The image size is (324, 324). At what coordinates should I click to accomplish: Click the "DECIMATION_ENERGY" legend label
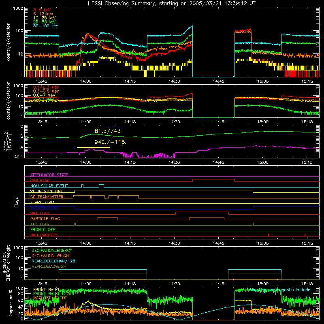pyautogui.click(x=52, y=250)
